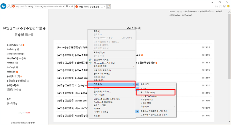Click the Windows Live mail icon in menu
Image resolution: width=231 pixels, height=125 pixels.
click(x=90, y=63)
